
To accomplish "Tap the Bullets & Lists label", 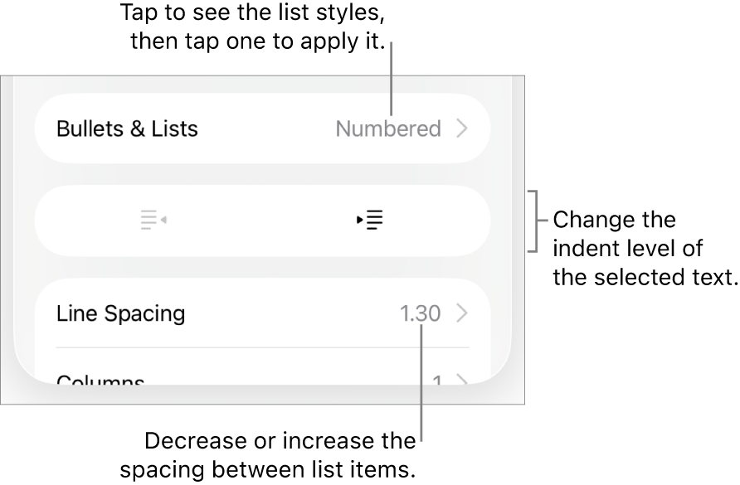I will coord(126,129).
